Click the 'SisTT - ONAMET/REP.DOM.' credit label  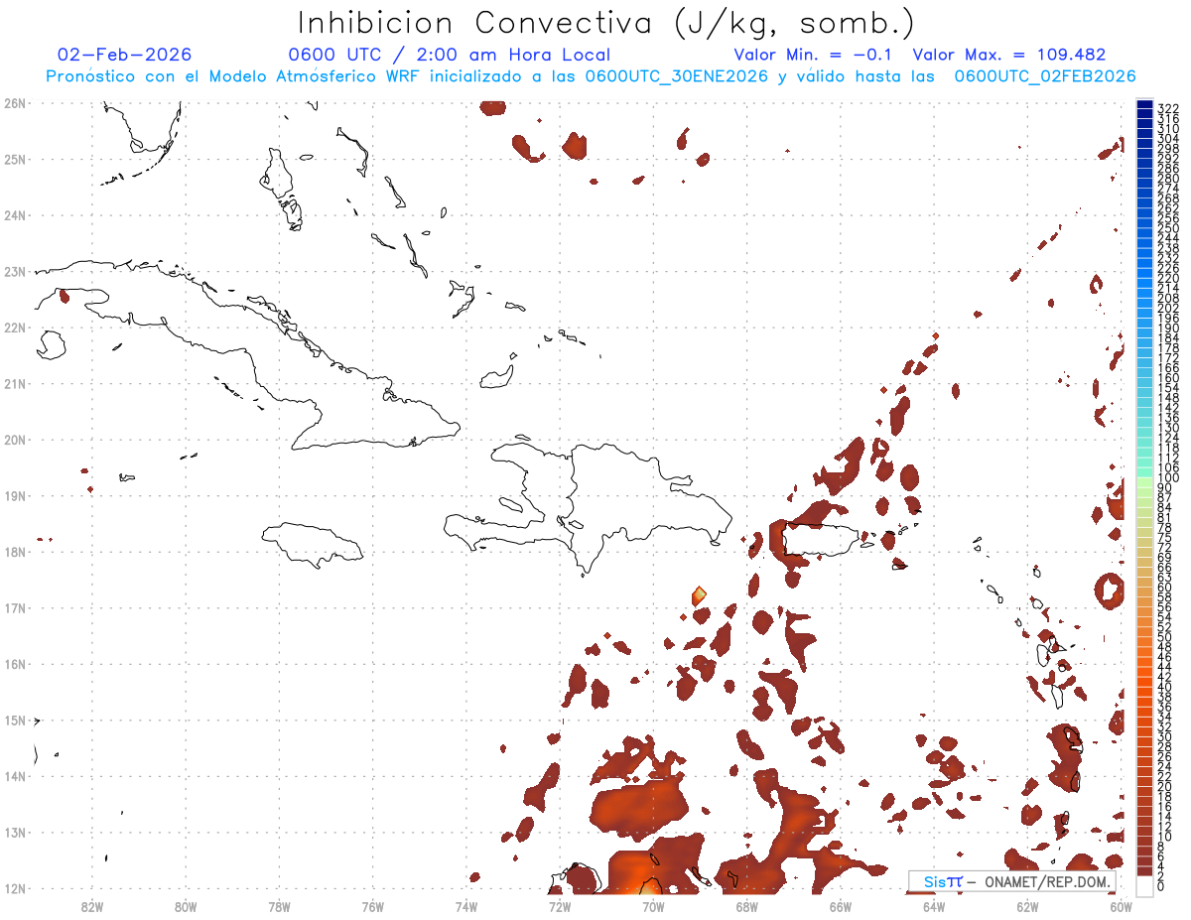pyautogui.click(x=1013, y=881)
